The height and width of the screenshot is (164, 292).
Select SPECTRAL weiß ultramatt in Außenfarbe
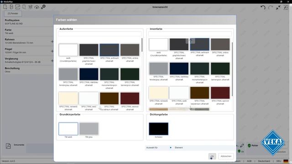coord(89,98)
